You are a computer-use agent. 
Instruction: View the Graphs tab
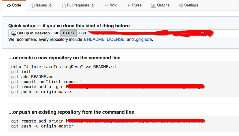tap(160, 5)
